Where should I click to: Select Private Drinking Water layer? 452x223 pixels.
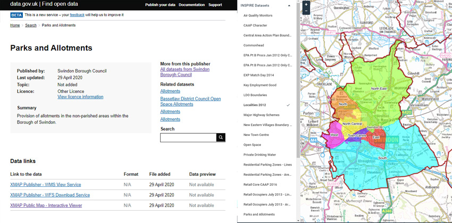pyautogui.click(x=260, y=155)
